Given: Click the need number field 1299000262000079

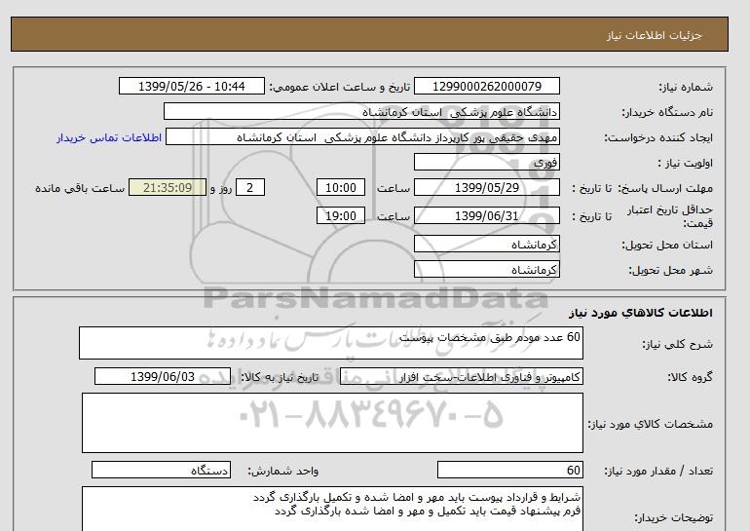Looking at the screenshot, I should tap(486, 86).
